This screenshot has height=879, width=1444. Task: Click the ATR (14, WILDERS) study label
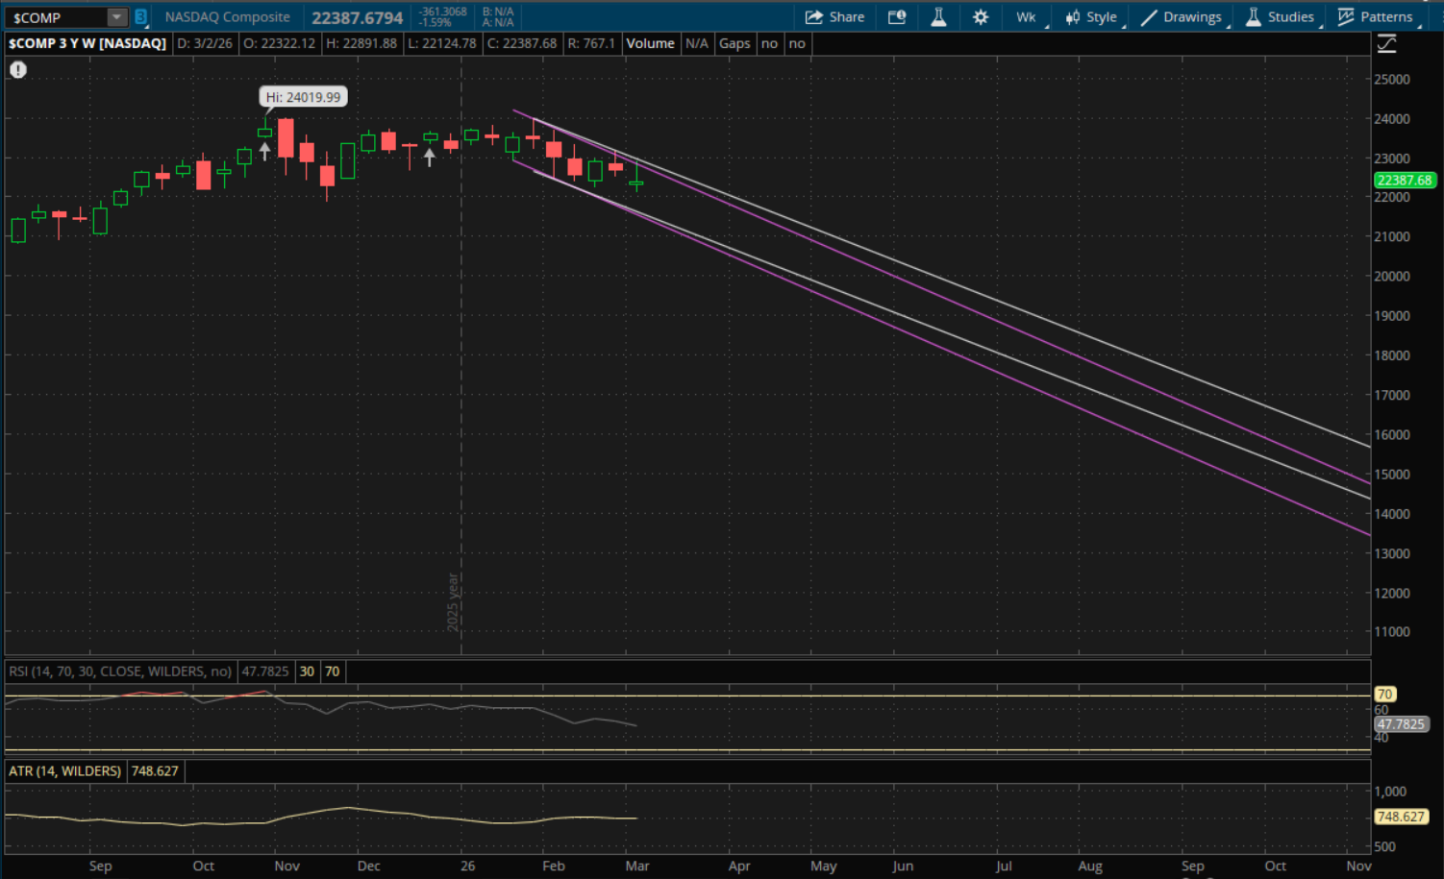coord(64,771)
